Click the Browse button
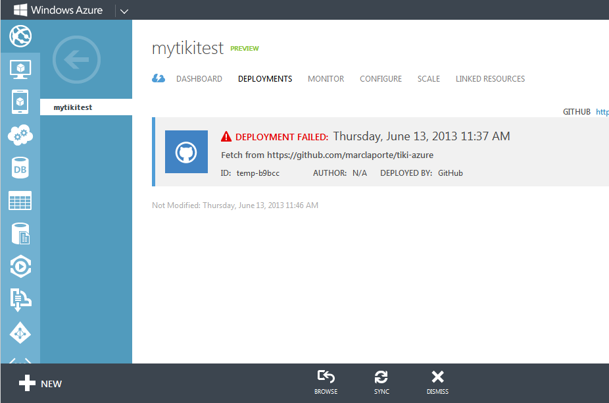The image size is (609, 403). click(326, 382)
